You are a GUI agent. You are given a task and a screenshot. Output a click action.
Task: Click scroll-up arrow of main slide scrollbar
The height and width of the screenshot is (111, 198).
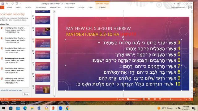192,12
